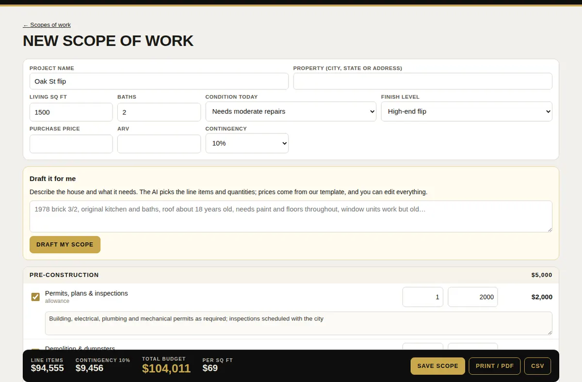This screenshot has height=382, width=582.
Task: Click the 'allowance' unit label
Action: 57,301
